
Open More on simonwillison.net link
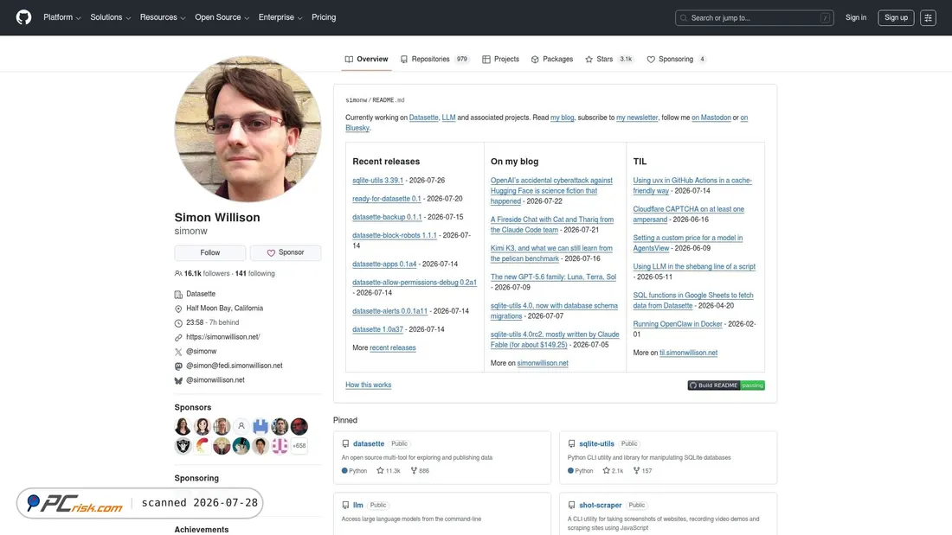(543, 363)
